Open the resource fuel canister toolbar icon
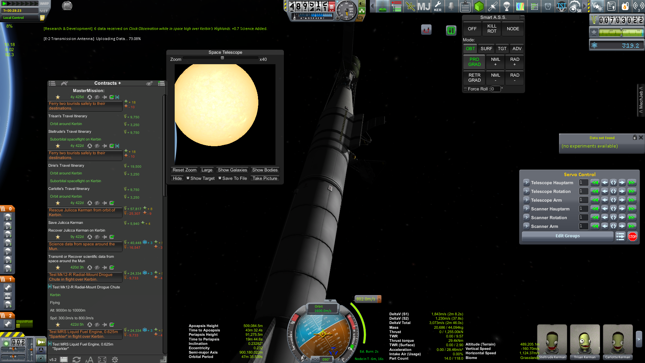The height and width of the screenshot is (363, 645). [625, 6]
